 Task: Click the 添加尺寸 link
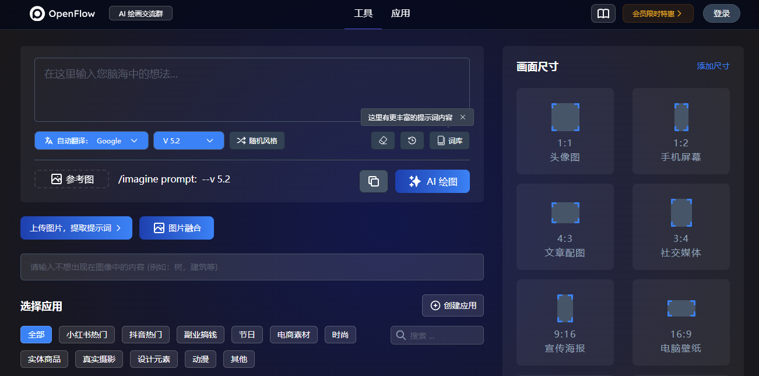713,66
